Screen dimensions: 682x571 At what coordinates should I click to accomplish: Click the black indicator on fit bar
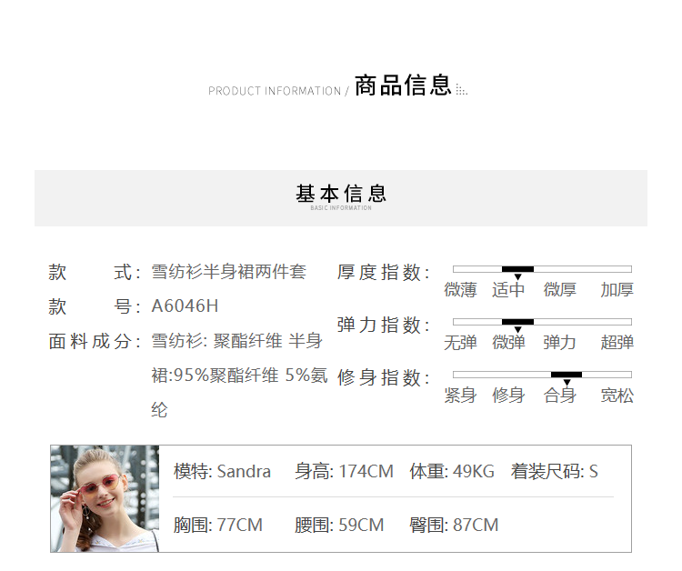(x=567, y=375)
